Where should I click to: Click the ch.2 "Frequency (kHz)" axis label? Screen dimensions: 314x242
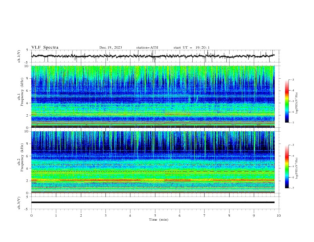22,157
